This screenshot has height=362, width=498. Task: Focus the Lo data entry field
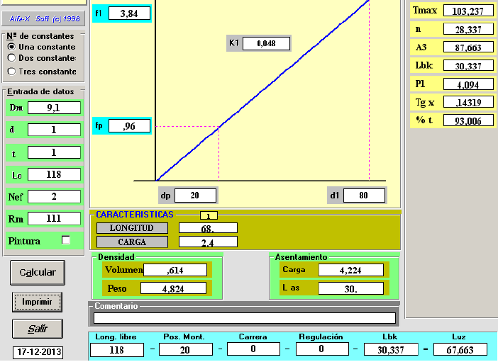[x=55, y=174]
